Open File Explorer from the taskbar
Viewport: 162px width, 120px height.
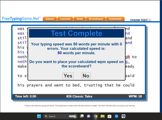click(102, 116)
